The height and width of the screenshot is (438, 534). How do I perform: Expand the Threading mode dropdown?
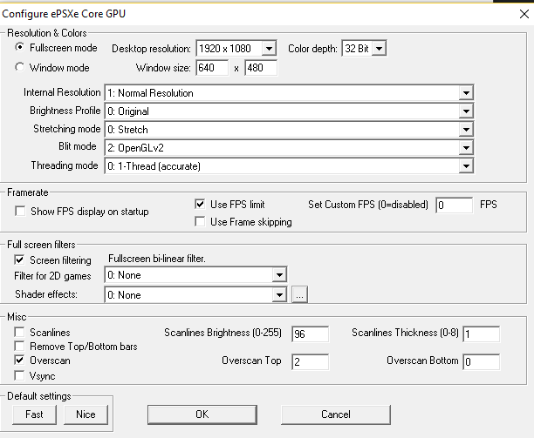click(x=289, y=166)
